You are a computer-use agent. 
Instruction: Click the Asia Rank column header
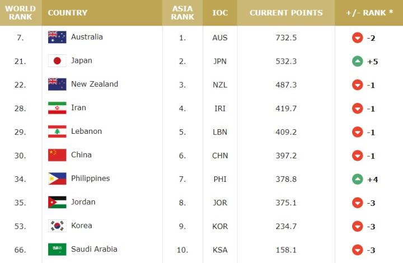(x=182, y=13)
